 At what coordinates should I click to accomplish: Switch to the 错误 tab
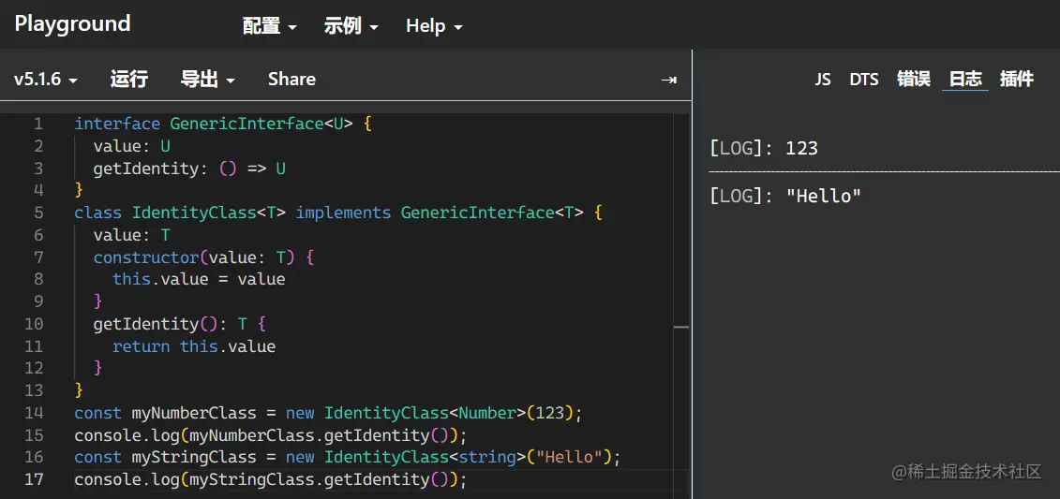click(x=913, y=79)
